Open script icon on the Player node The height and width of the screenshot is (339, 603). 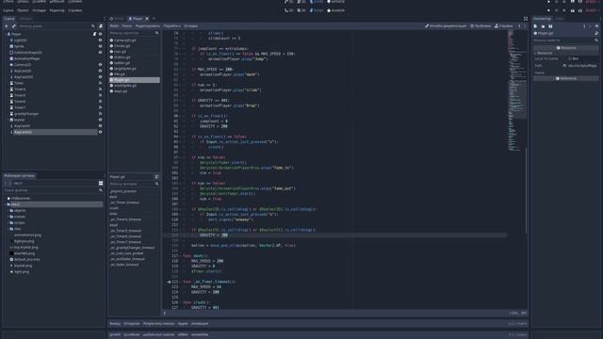click(94, 34)
